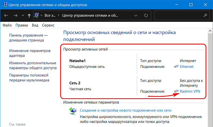Click the window title bar app icon

coord(5,5)
